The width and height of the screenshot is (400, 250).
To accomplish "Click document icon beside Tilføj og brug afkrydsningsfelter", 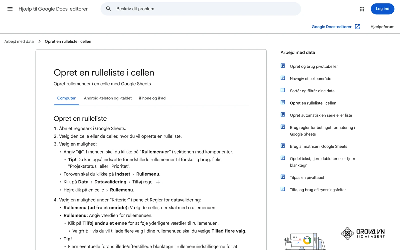I will pos(283,189).
